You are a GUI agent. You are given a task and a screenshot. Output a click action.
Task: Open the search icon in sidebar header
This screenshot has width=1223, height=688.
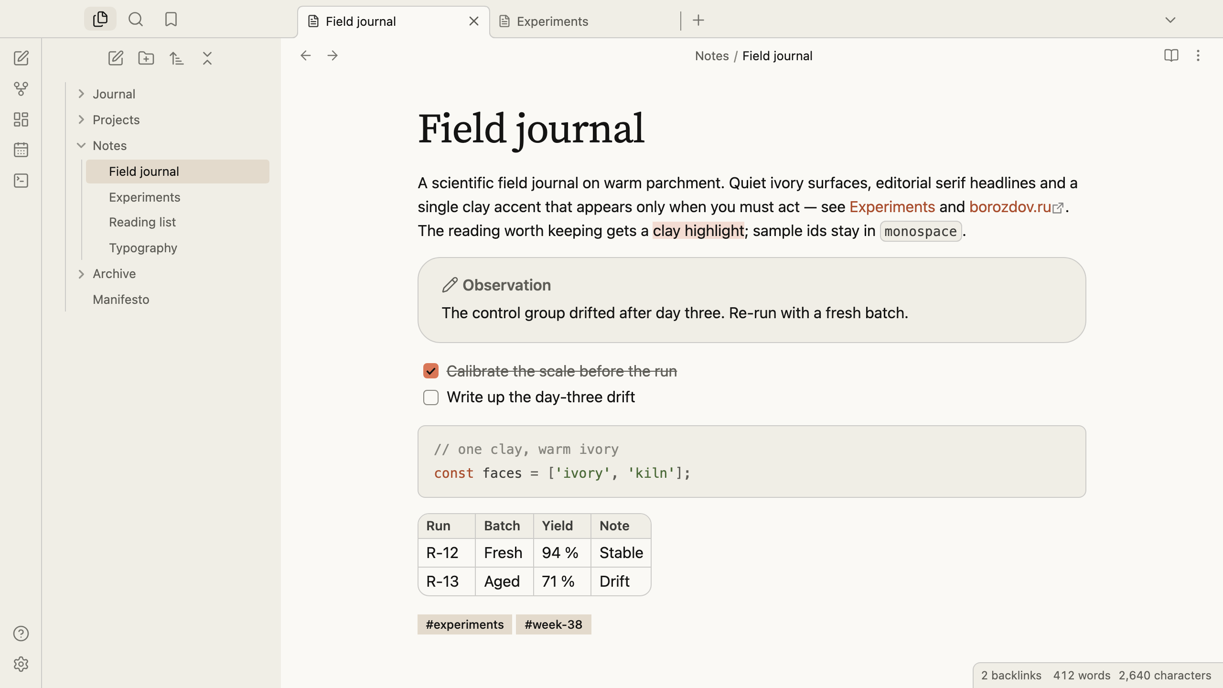[x=136, y=20]
